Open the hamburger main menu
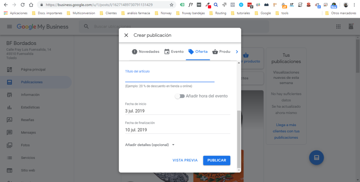The image size is (360, 182). point(9,27)
